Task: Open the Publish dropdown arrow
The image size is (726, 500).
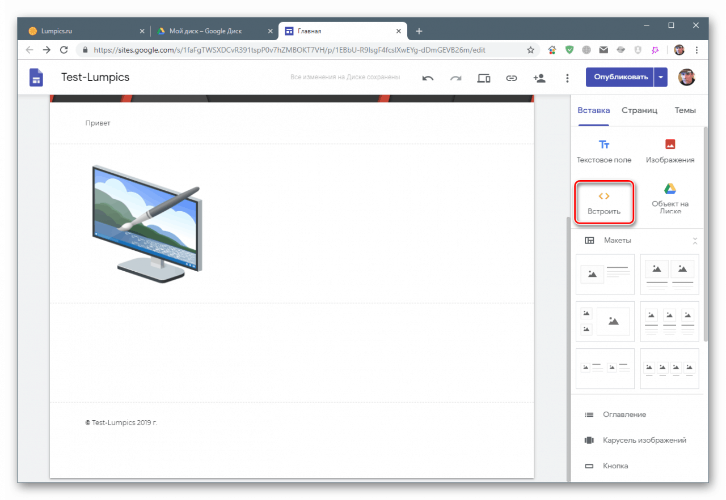Action: tap(661, 77)
